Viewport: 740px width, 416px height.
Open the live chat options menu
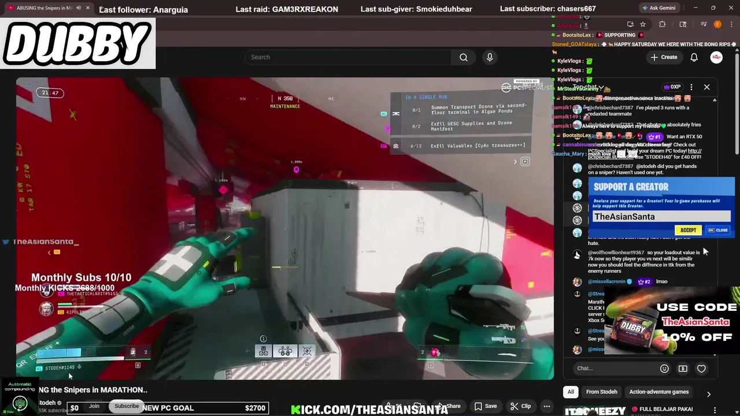tap(691, 87)
